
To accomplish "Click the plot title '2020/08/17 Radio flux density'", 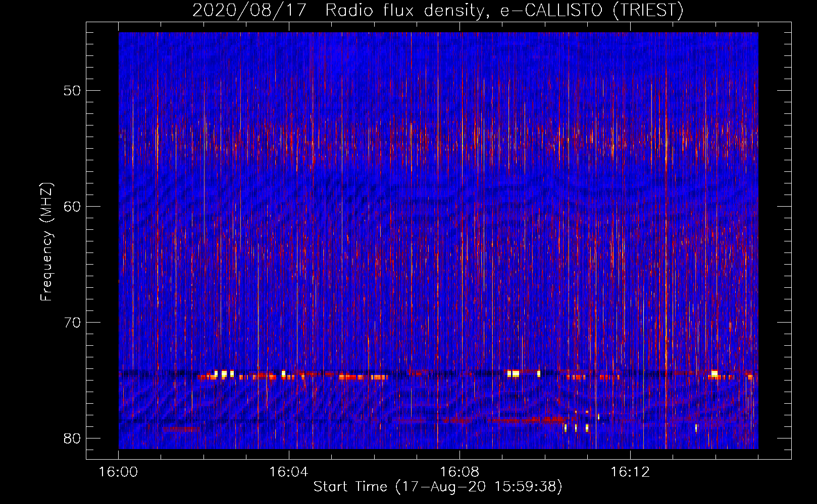I will (x=437, y=10).
